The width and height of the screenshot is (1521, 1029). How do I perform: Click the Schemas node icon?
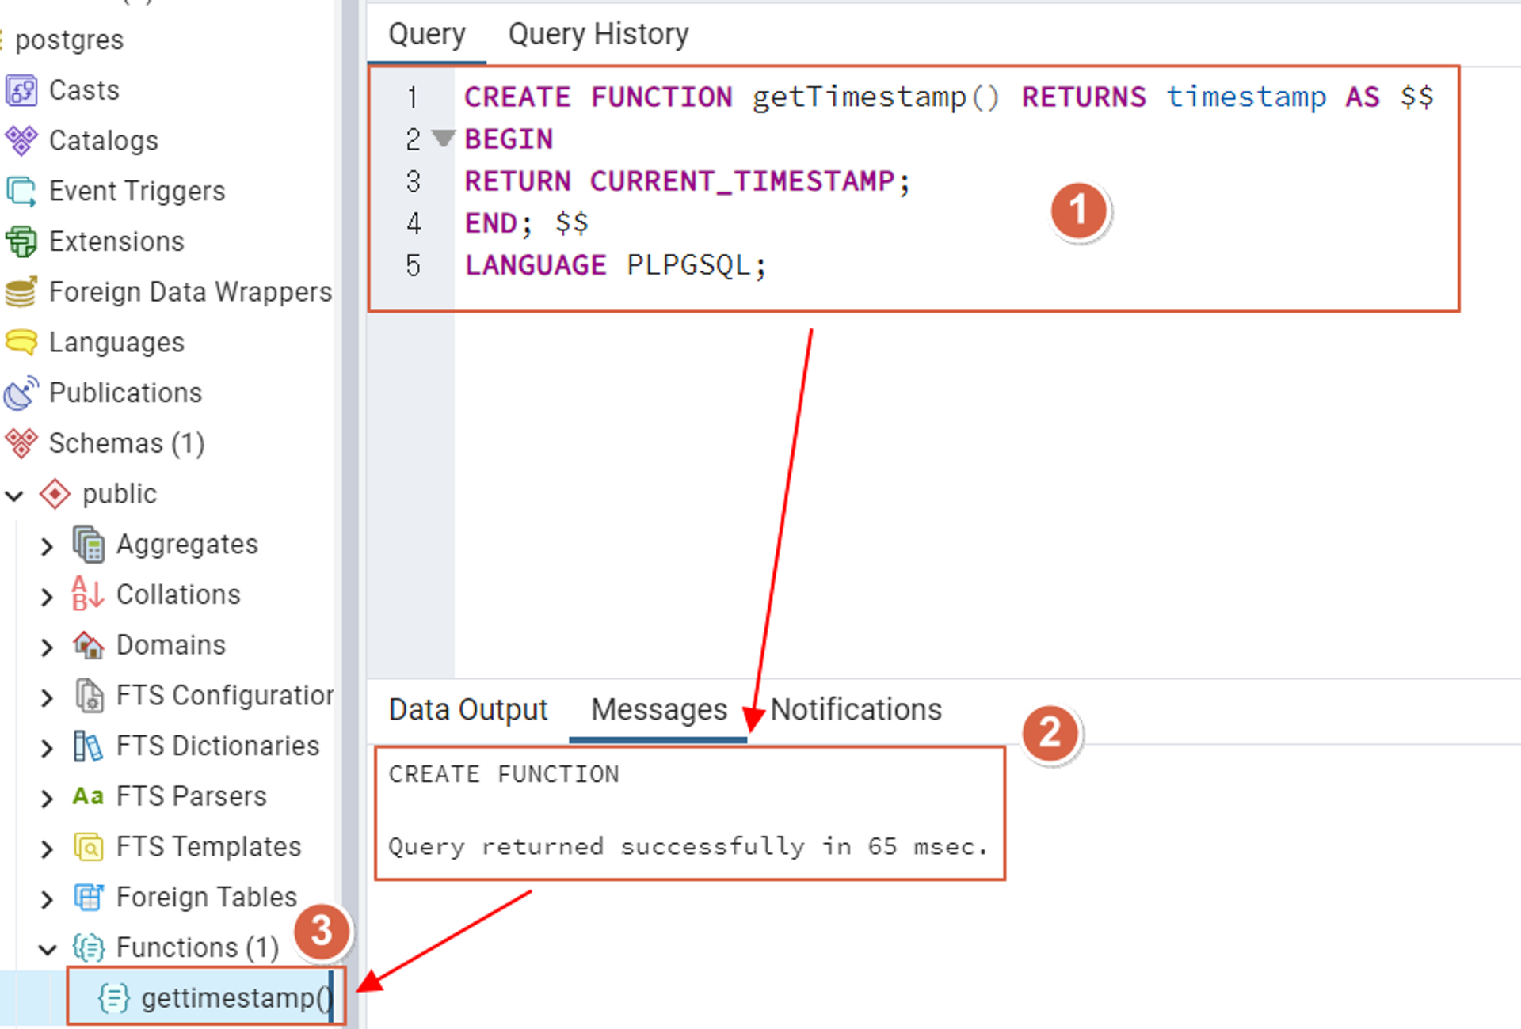[21, 443]
